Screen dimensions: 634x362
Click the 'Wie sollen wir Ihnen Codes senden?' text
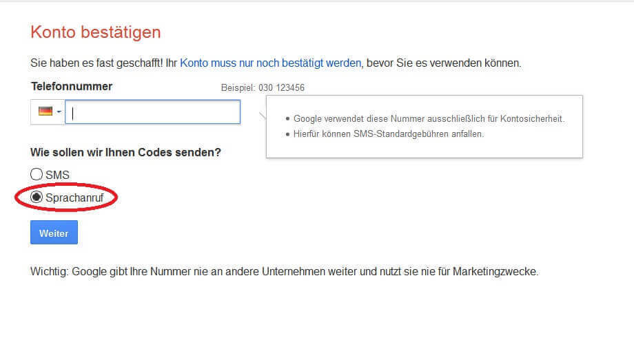click(125, 152)
